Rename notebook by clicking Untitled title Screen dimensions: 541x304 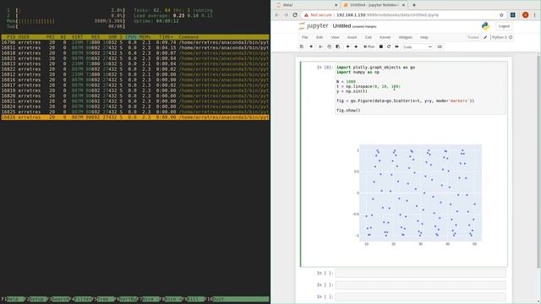pos(342,26)
